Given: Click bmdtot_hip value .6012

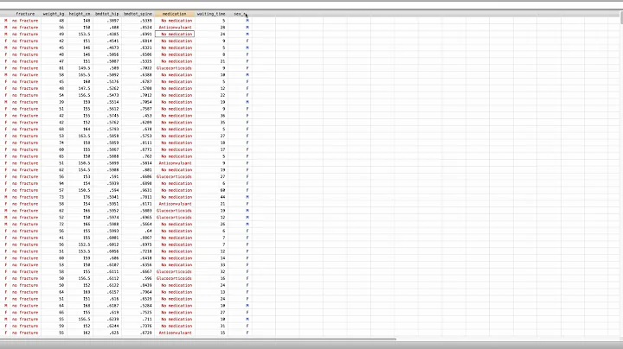Looking at the screenshot, I should pyautogui.click(x=113, y=244).
